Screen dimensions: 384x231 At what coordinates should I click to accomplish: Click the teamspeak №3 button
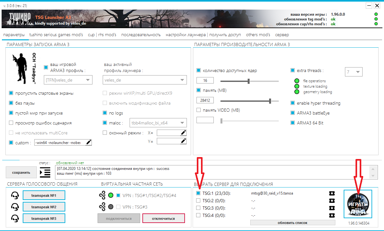pos(44,218)
